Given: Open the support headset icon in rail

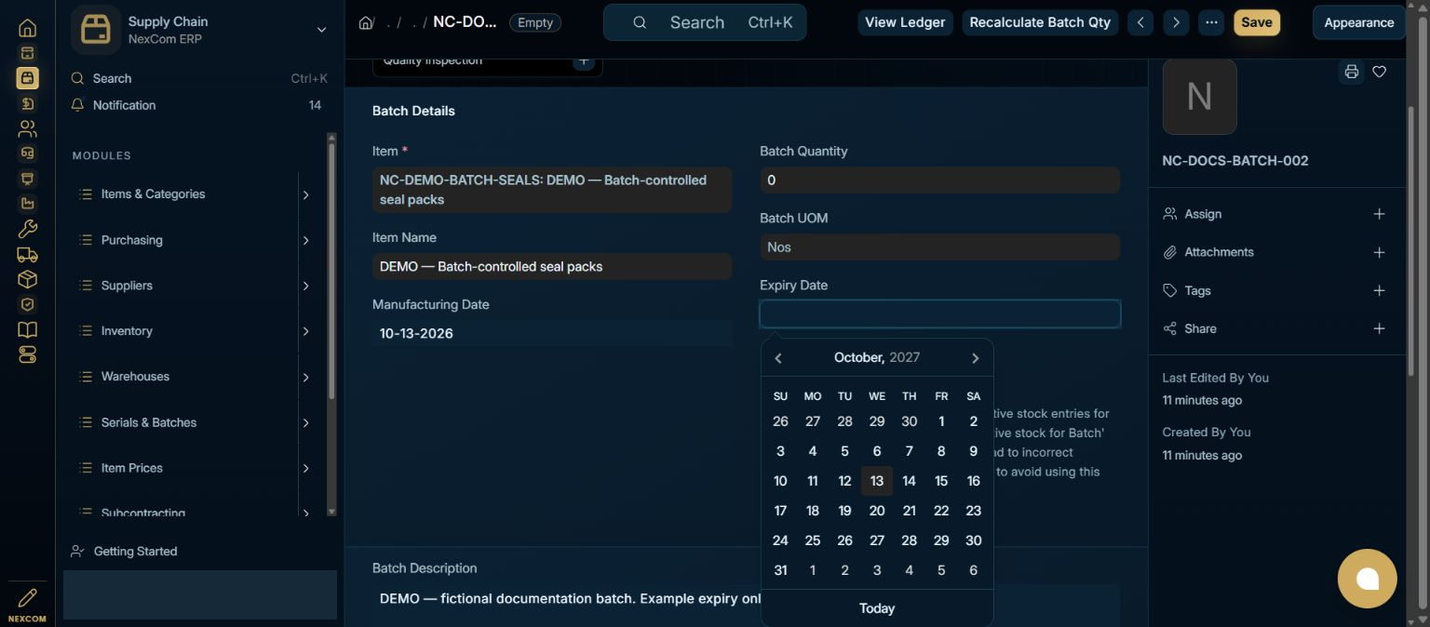Looking at the screenshot, I should point(27,153).
